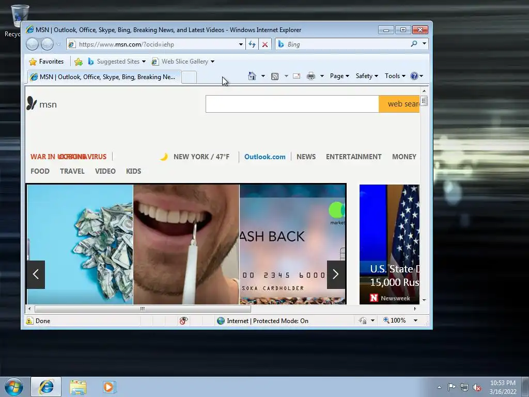Click the taskbar clock showing 10:53 PM

pyautogui.click(x=503, y=387)
